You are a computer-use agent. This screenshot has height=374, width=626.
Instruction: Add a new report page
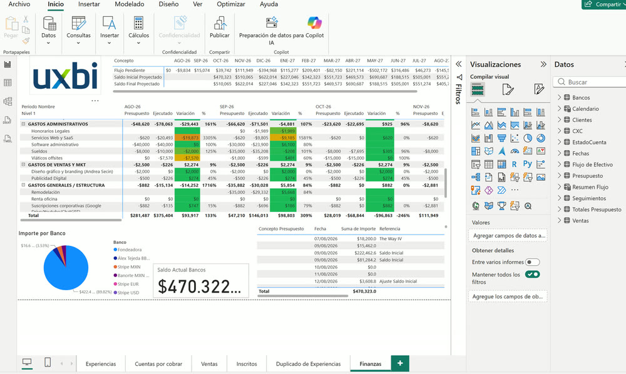point(400,363)
